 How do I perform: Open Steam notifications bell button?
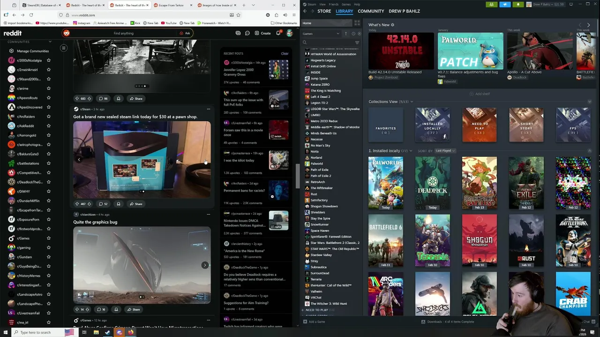click(x=518, y=4)
